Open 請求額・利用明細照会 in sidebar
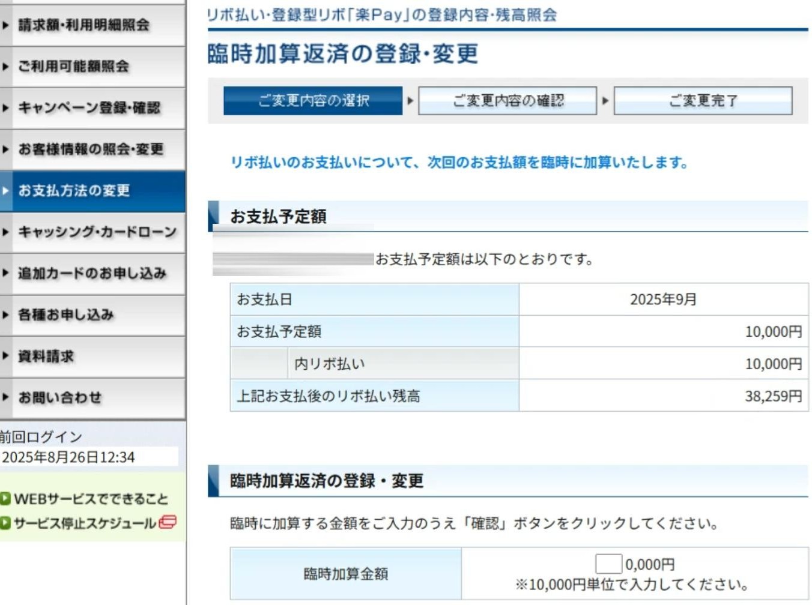 click(84, 25)
